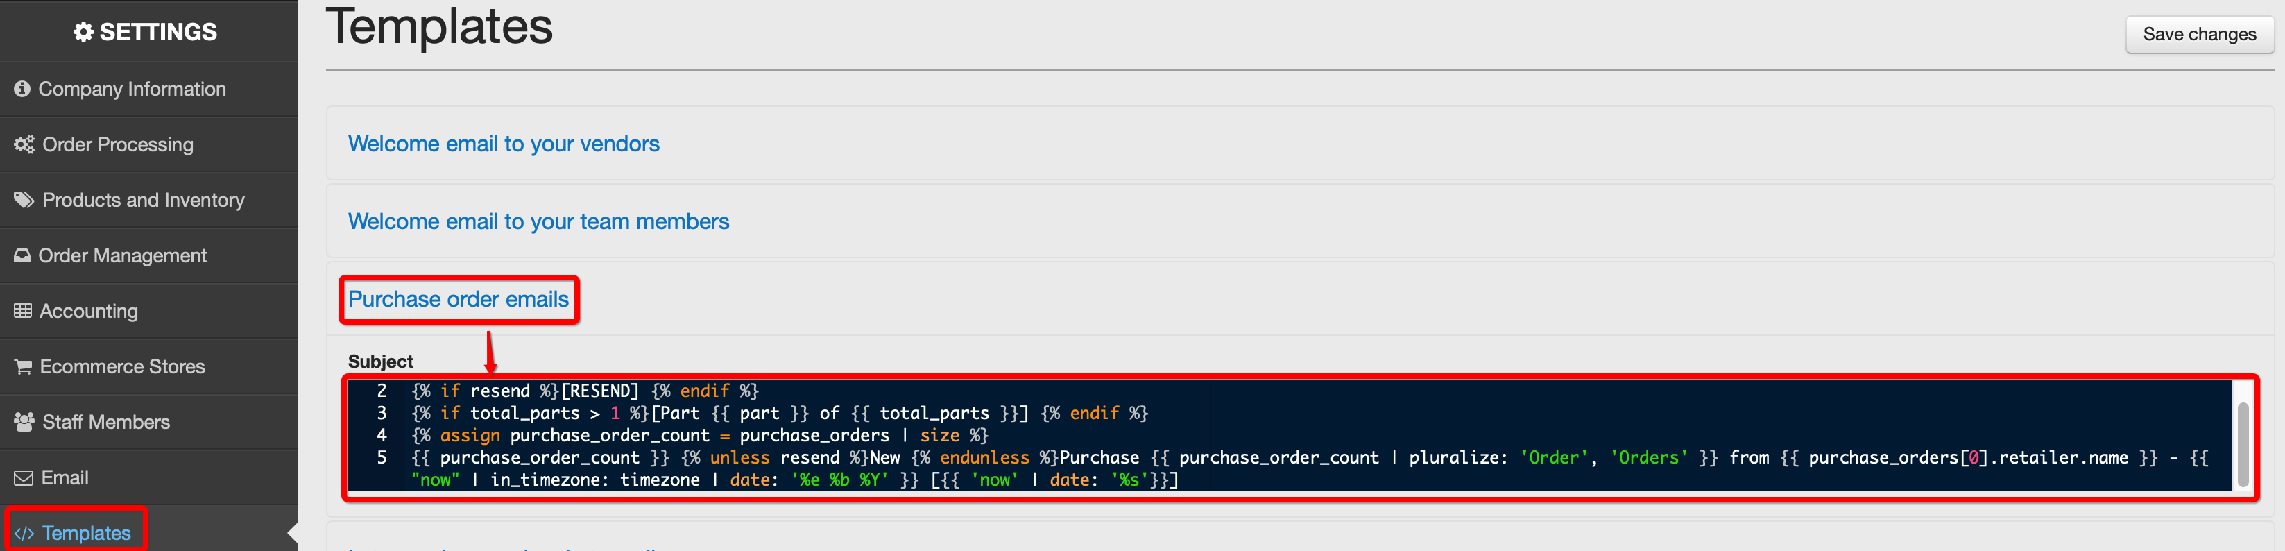Collapse Purchase order emails section
The height and width of the screenshot is (551, 2285).
click(x=458, y=299)
